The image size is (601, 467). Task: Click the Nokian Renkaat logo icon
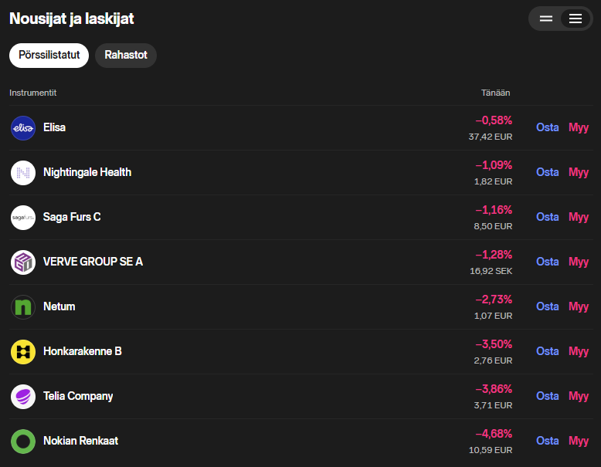pyautogui.click(x=23, y=442)
